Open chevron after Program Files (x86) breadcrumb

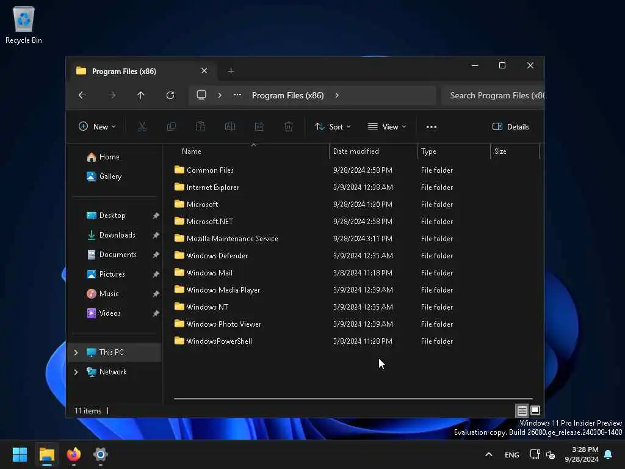click(x=337, y=95)
